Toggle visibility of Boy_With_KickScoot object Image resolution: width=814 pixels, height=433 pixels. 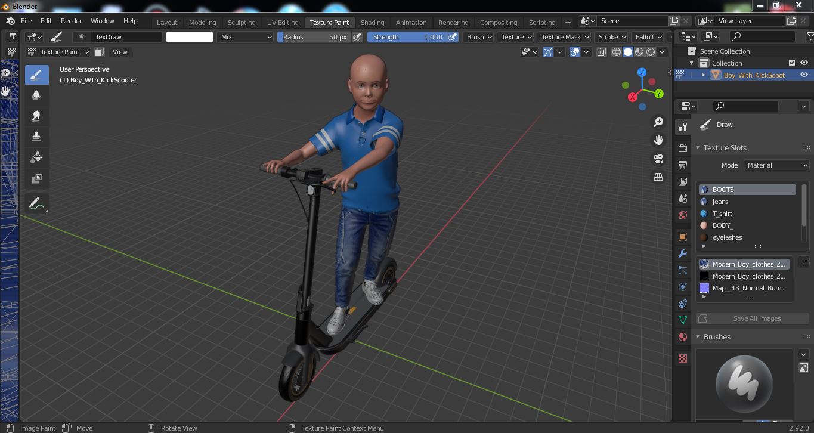coord(804,75)
